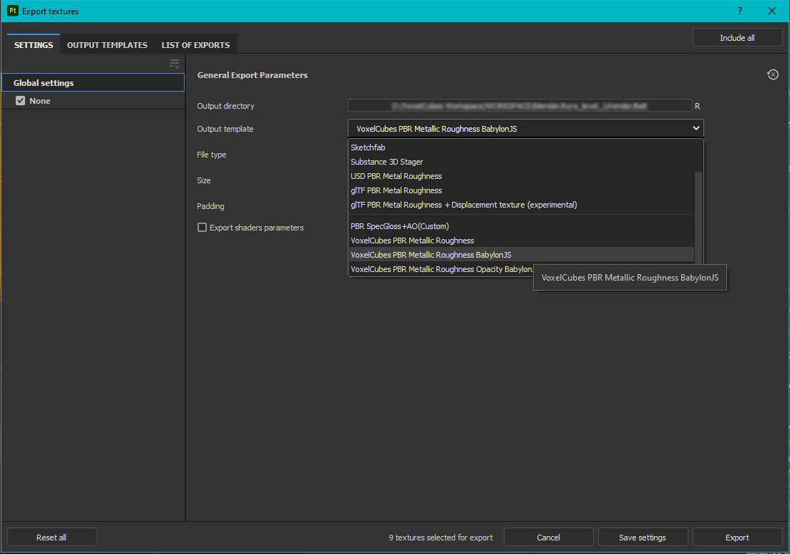Screen dimensions: 790x554
Task: Activate the SETTINGS tab
Action: point(33,44)
